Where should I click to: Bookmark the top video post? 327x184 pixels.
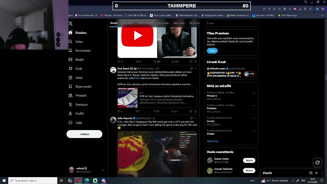[191, 61]
